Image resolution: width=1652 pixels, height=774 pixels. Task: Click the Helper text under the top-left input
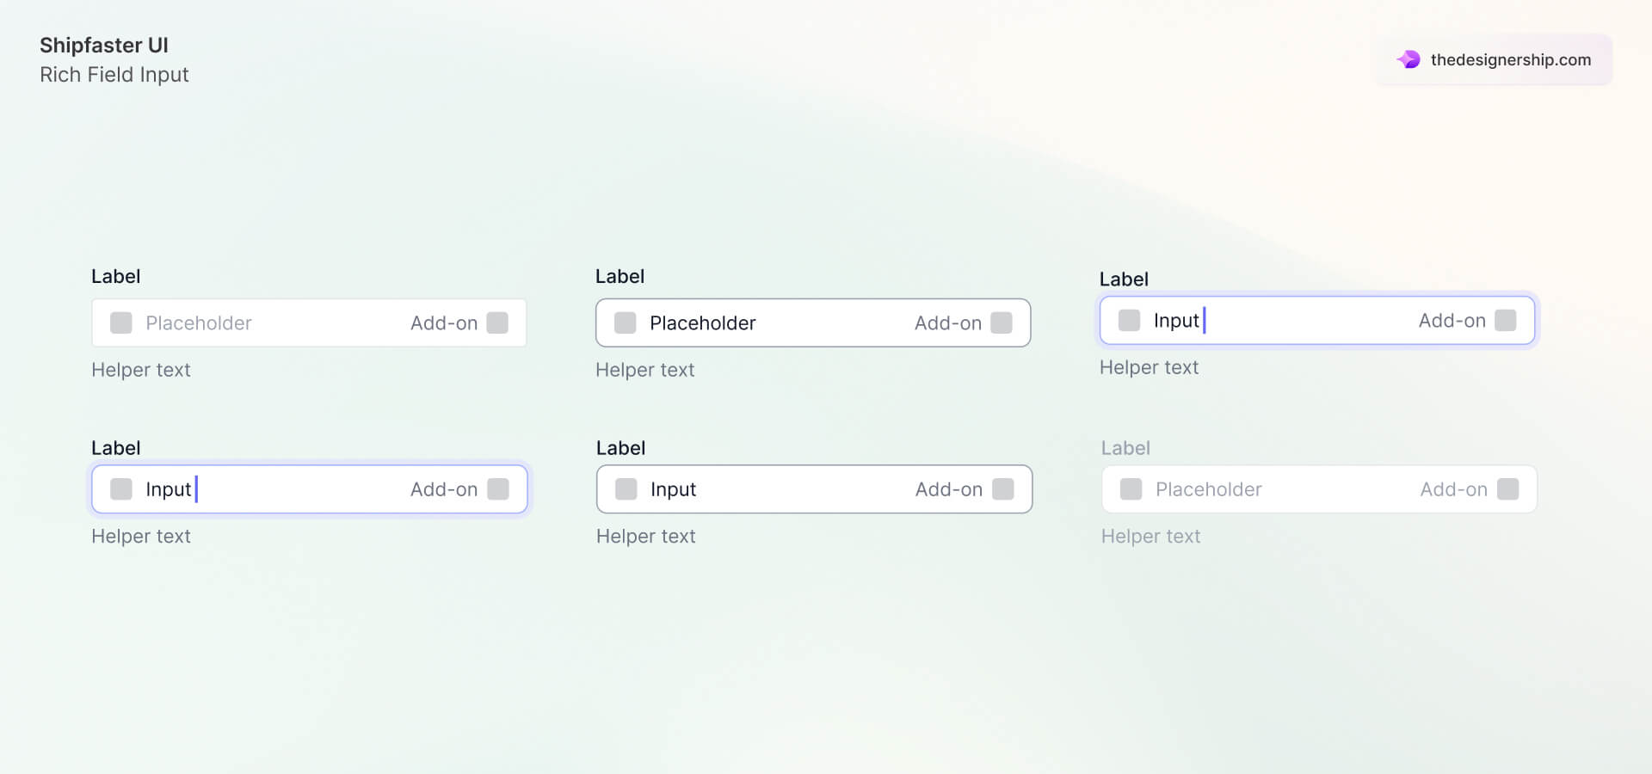click(141, 370)
